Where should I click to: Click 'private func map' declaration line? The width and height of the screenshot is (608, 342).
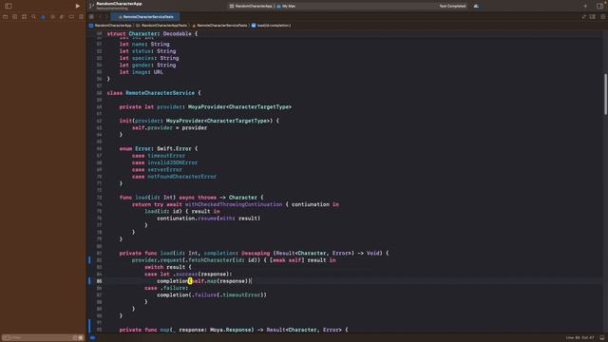pos(234,330)
